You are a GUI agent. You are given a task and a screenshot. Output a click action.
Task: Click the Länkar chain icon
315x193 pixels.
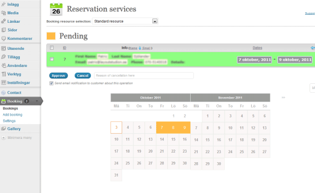[x=3, y=21]
